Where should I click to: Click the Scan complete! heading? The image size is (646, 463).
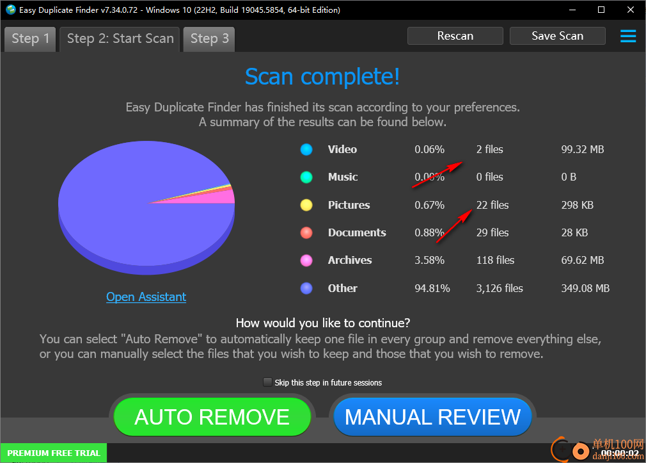click(x=322, y=77)
